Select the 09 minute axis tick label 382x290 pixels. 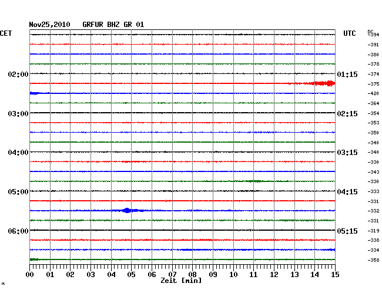tap(213, 275)
